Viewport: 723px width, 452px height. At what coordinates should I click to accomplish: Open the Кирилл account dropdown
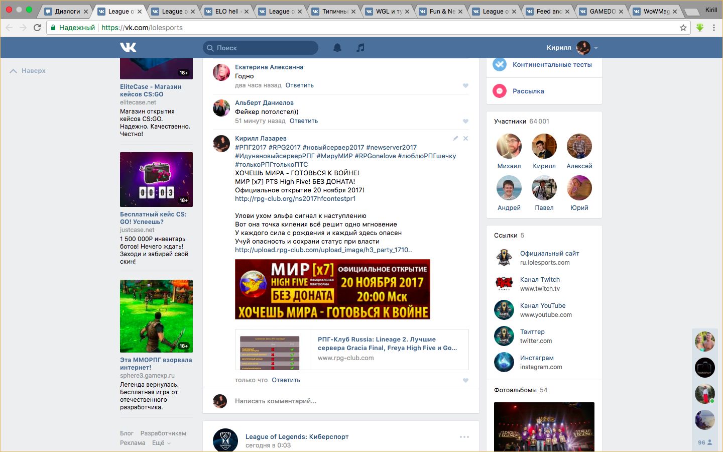[x=572, y=48]
